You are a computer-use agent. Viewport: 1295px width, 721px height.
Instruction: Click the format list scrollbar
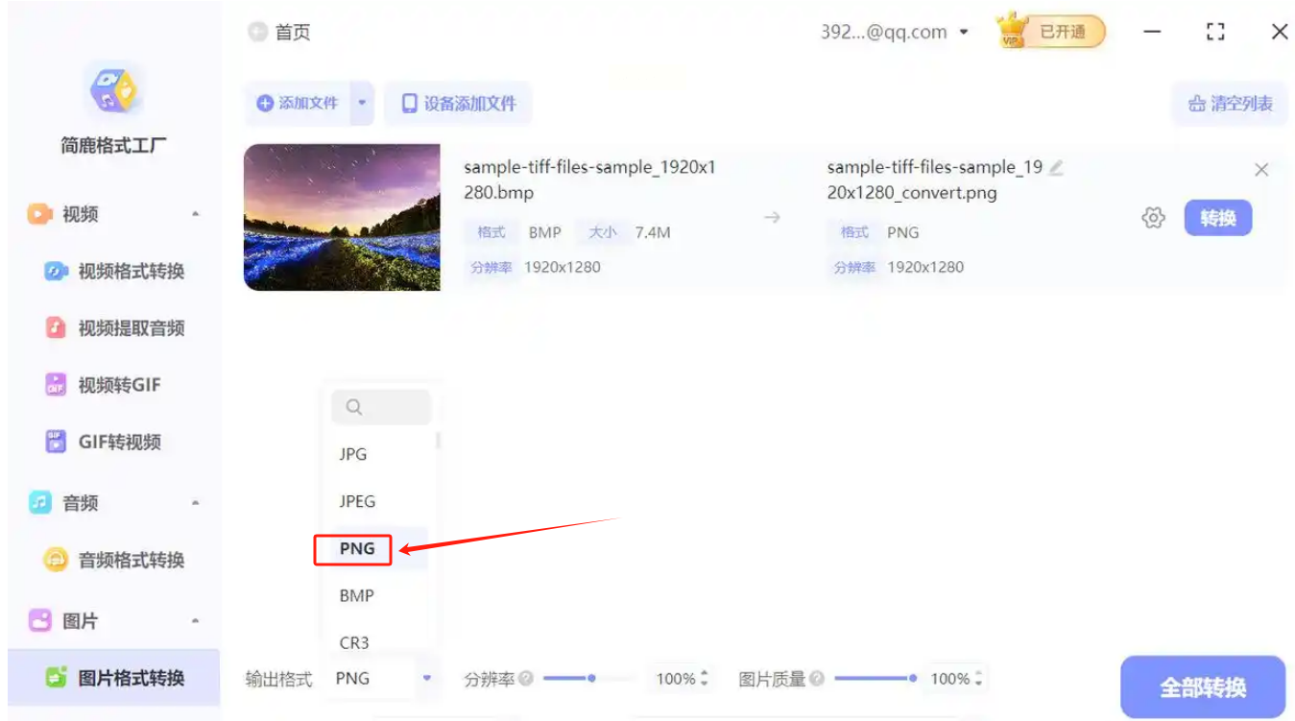pyautogui.click(x=439, y=442)
